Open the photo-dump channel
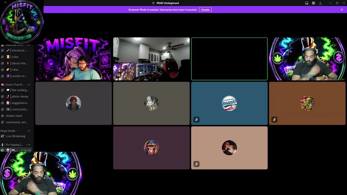The height and width of the screenshot is (195, 347). tap(17, 96)
